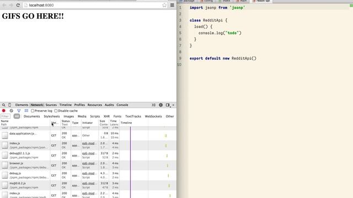The height and width of the screenshot is (198, 353).
Task: Click the 'class RedditApi {' code line
Action: (208, 20)
